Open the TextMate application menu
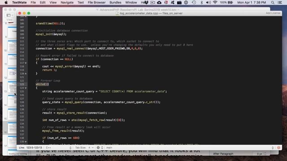This screenshot has width=287, height=161. 19,3
